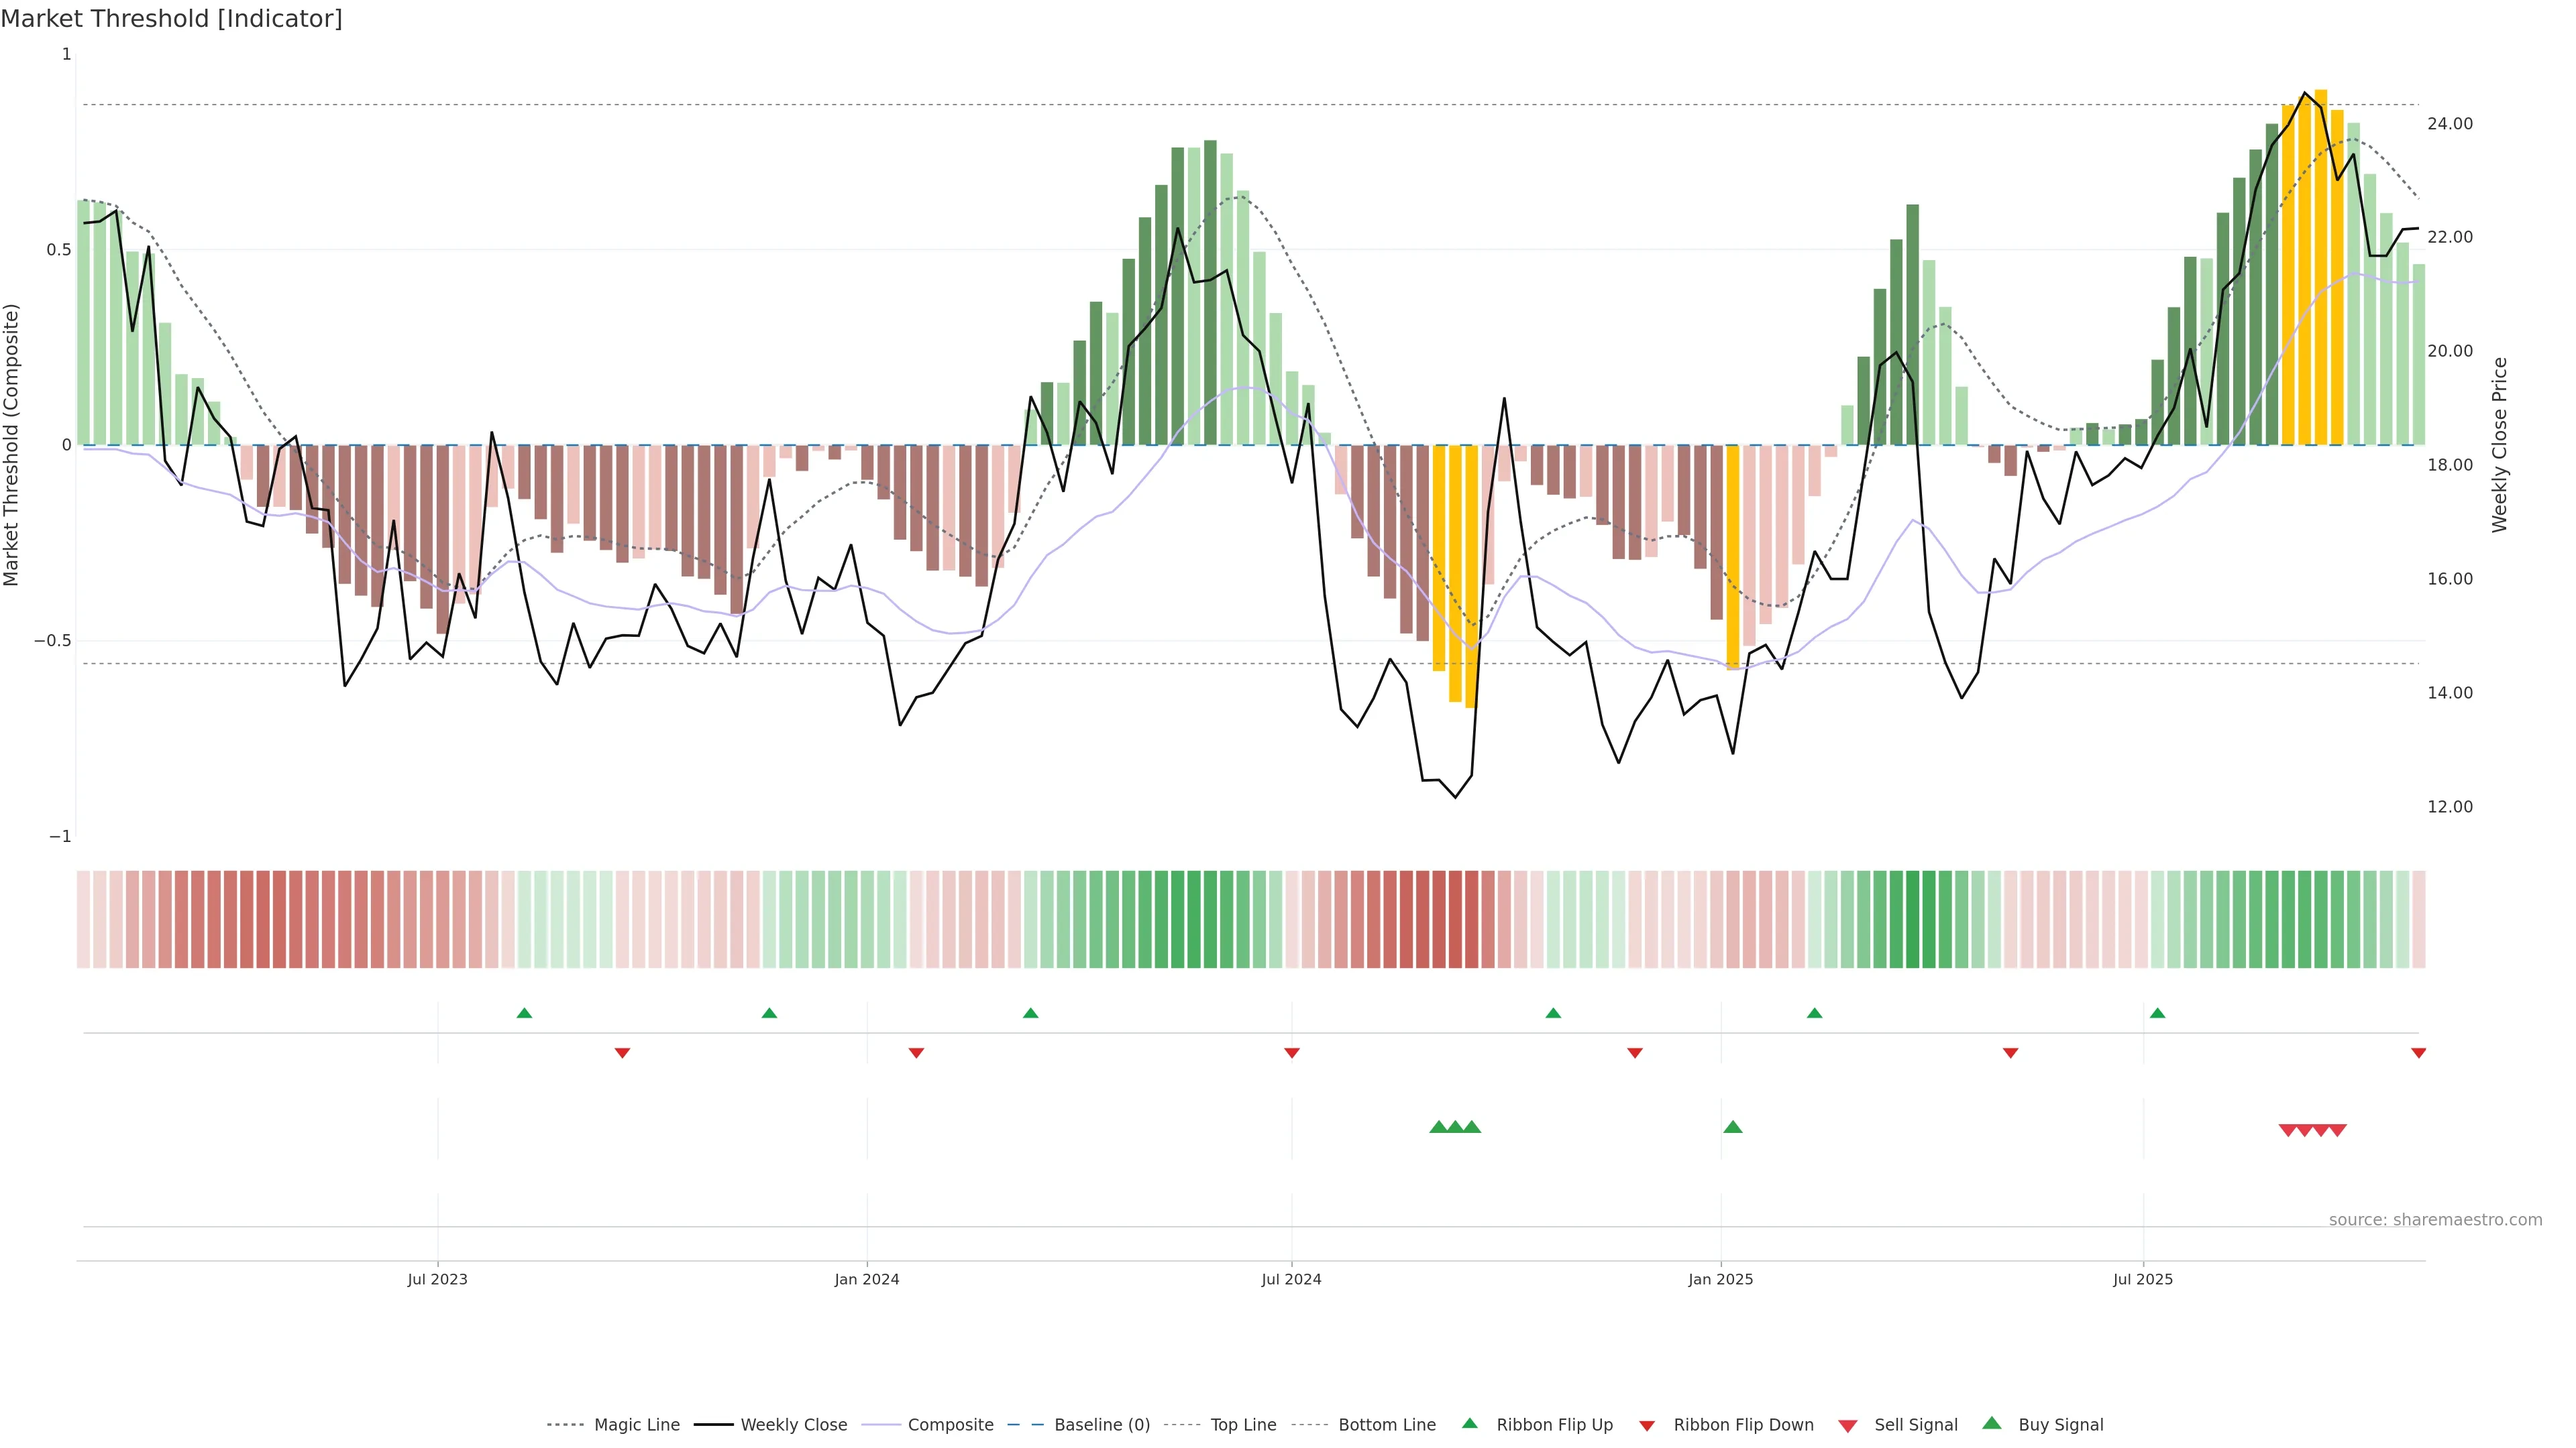Click the source: sharemaestro.com text
This screenshot has width=2576, height=1448.
(2435, 1220)
